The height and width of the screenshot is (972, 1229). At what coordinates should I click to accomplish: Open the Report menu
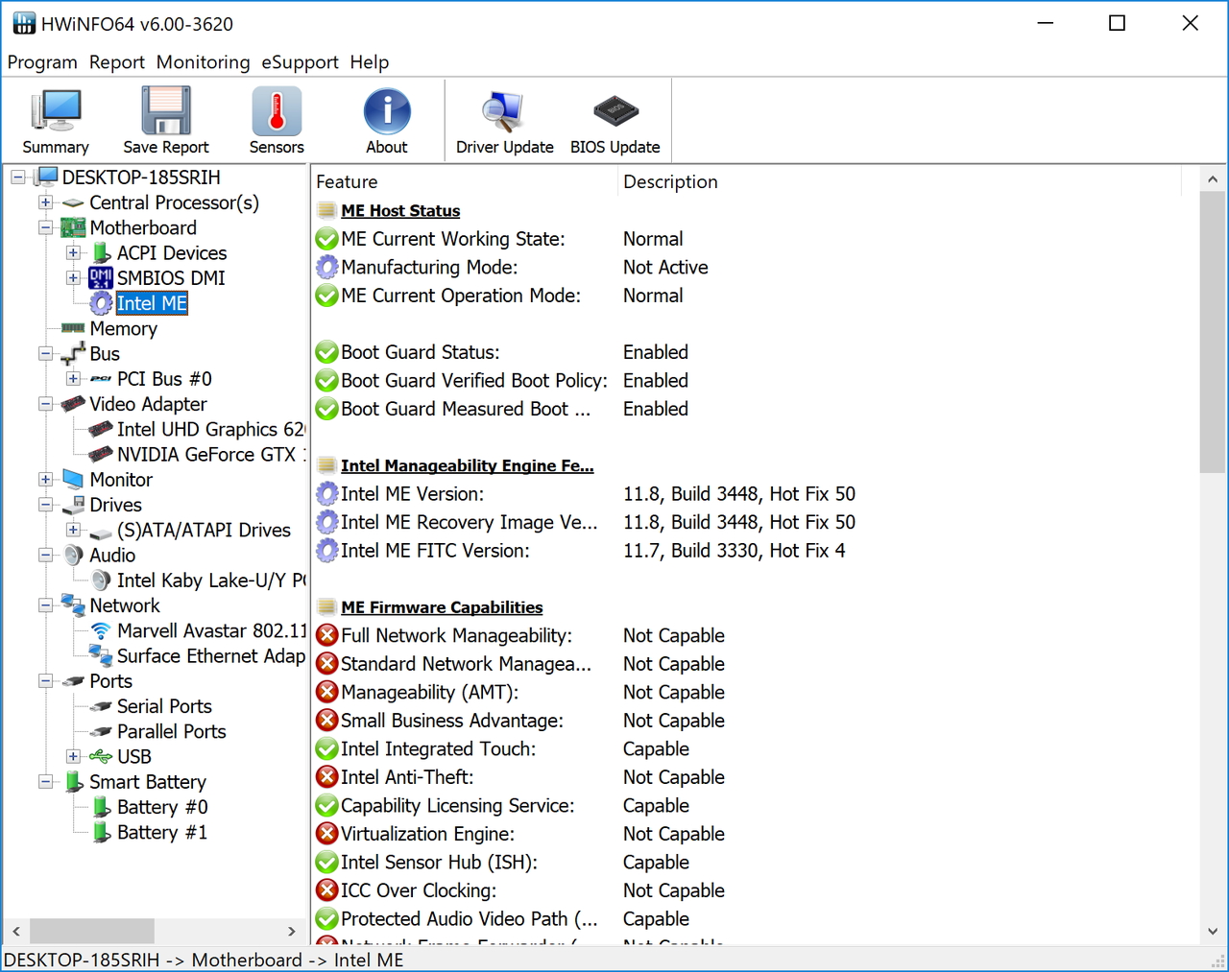(x=117, y=62)
